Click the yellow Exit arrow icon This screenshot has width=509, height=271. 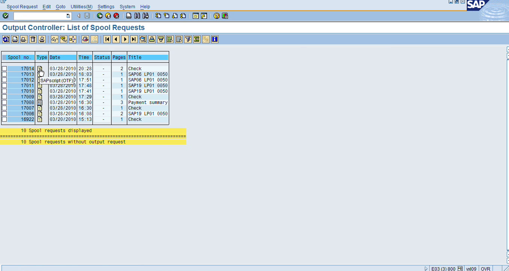point(108,16)
